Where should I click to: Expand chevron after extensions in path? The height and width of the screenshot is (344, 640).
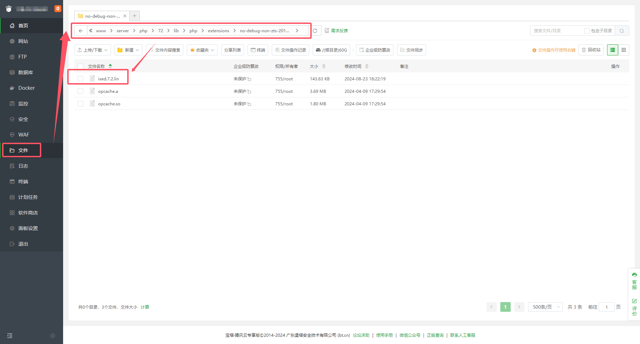(x=235, y=31)
